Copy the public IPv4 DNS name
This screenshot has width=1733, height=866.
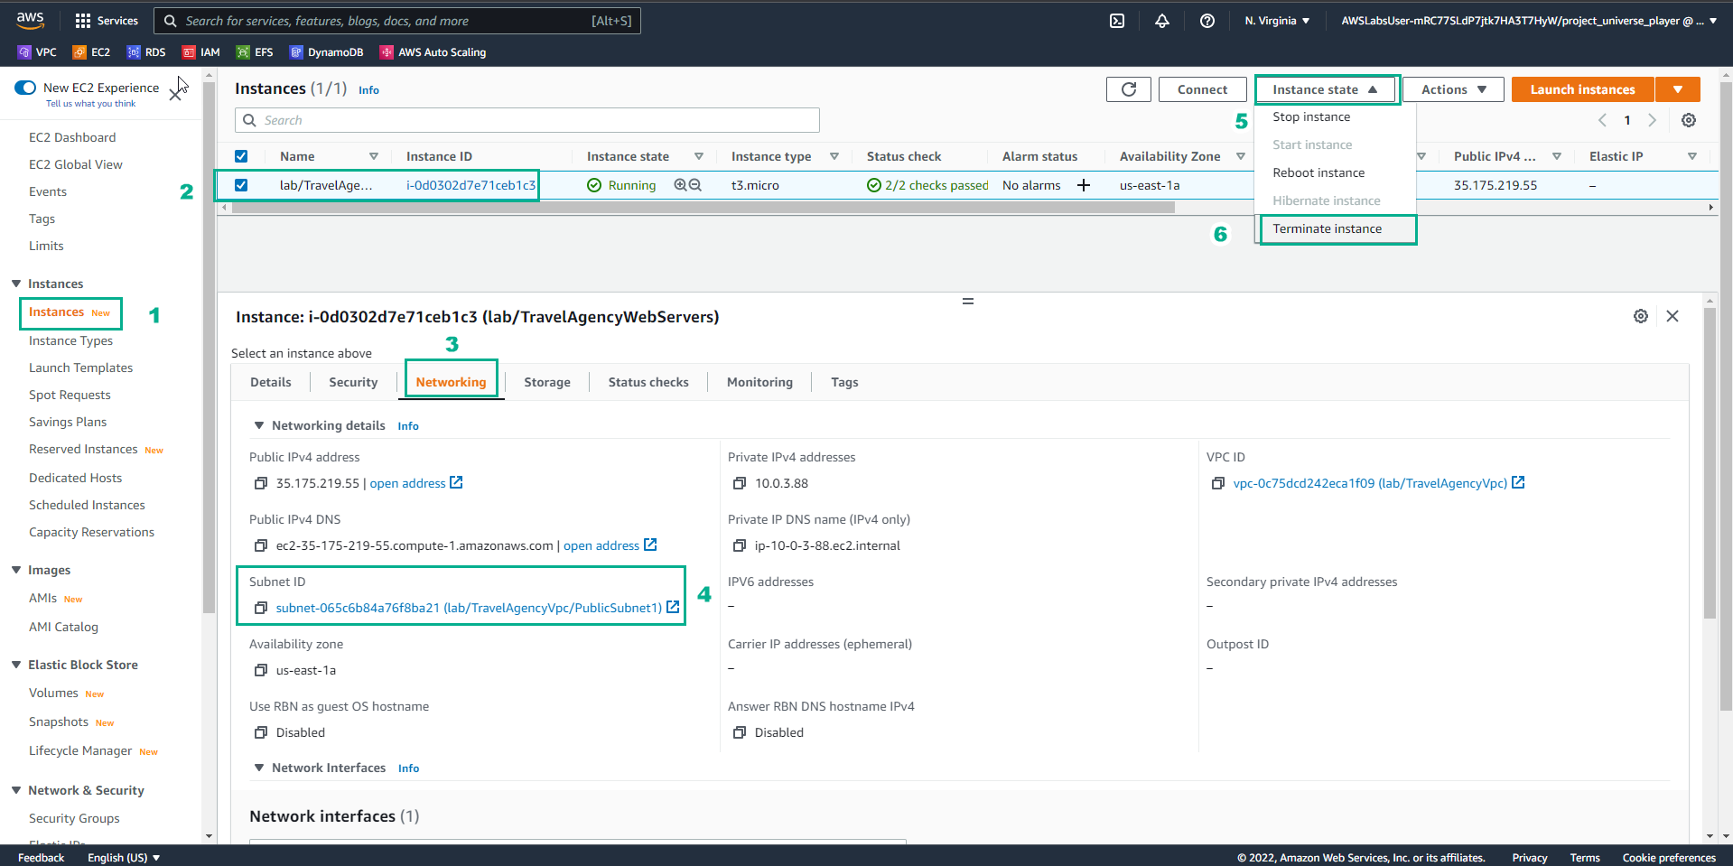[x=261, y=545]
